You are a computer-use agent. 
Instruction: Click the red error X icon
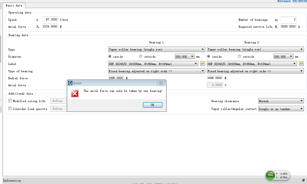tap(75, 93)
